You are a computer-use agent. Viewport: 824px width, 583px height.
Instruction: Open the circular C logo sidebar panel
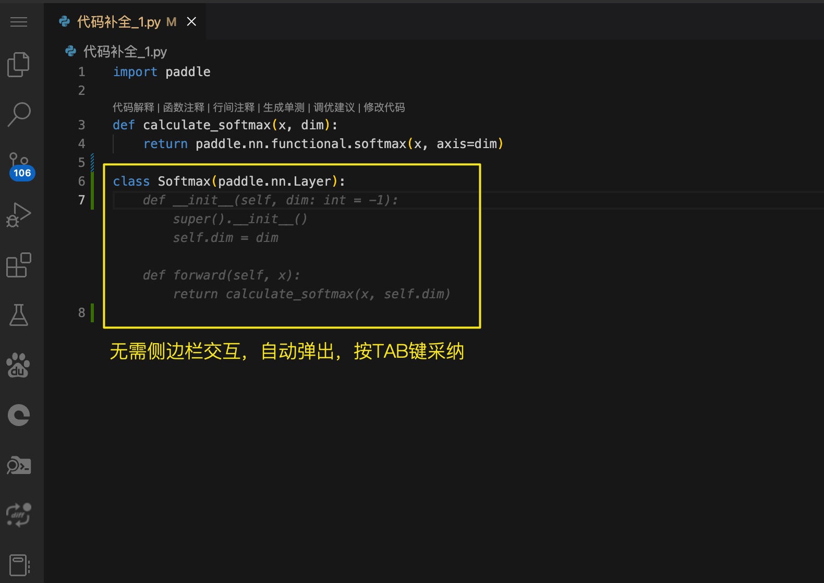19,415
